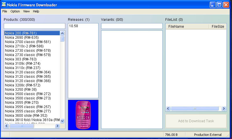Image resolution: width=232 pixels, height=139 pixels.
Task: Select Nokia 3600 slide (RM-352)
Action: [x=32, y=115]
